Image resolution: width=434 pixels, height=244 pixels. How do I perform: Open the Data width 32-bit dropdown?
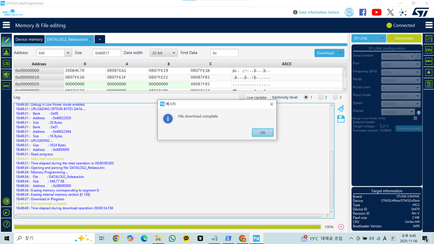163,53
